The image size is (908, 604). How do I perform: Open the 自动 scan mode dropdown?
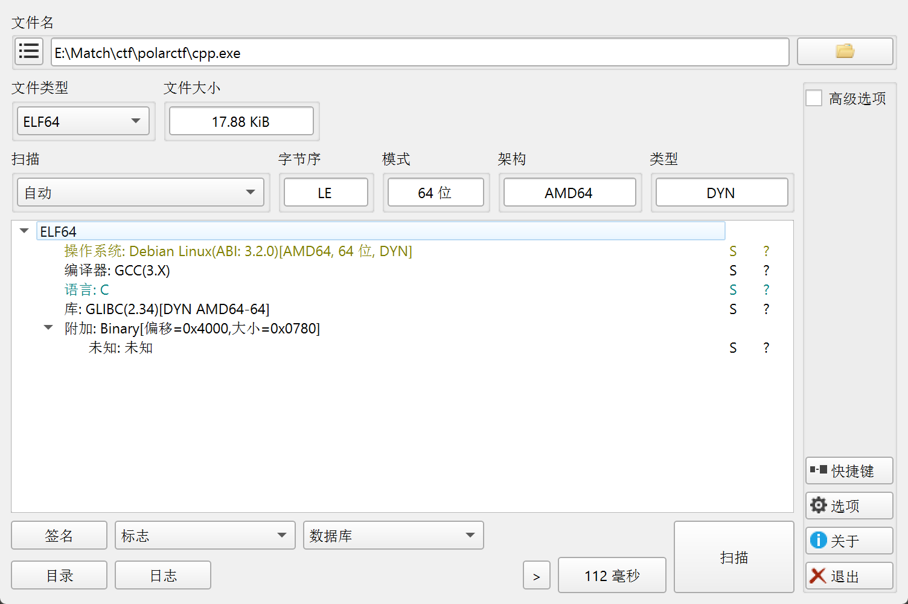[x=141, y=193]
